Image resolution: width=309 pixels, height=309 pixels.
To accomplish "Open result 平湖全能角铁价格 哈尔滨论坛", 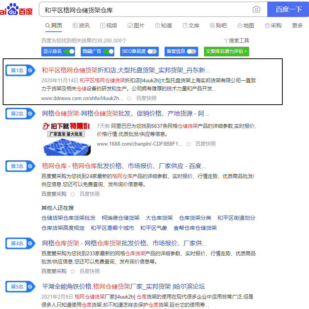I will pyautogui.click(x=123, y=287).
